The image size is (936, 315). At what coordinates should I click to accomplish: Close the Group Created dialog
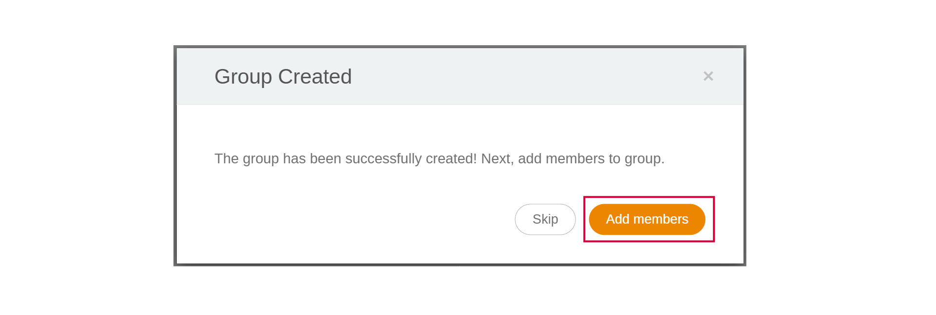point(708,76)
